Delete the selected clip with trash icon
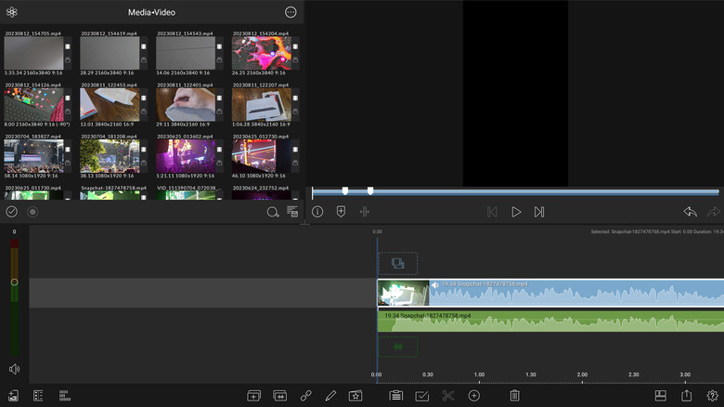 coord(515,396)
